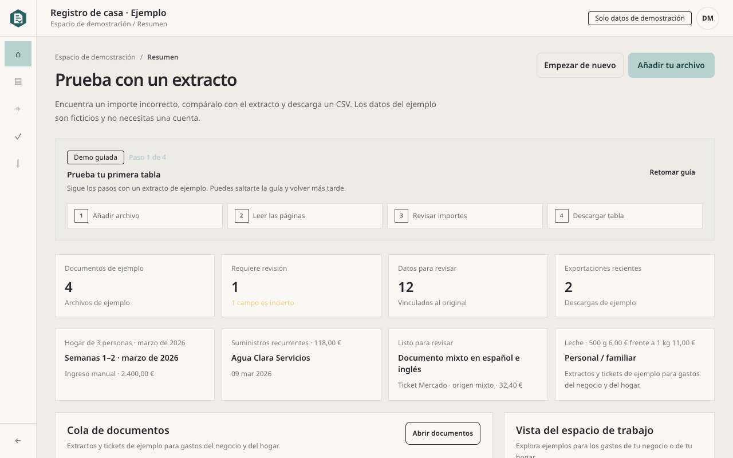Screen dimensions: 733x458
Task: Select step 3 'Revisar importes'
Action: click(x=465, y=216)
